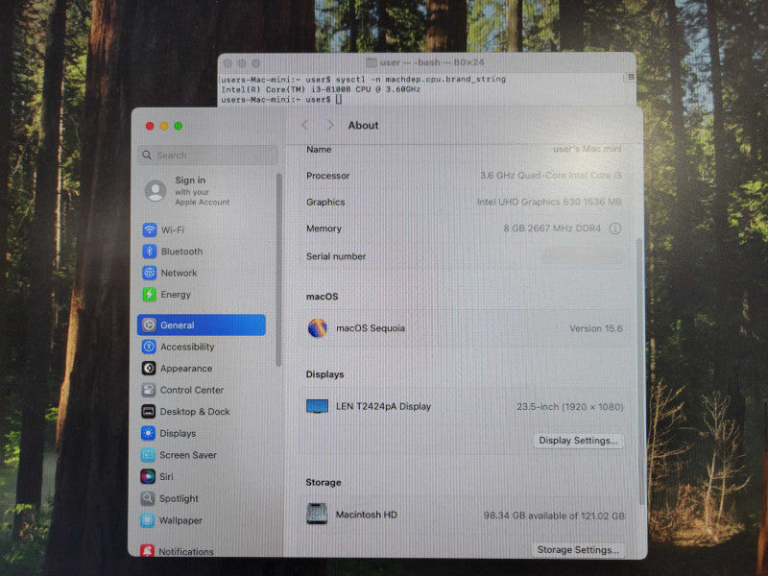Click the LEN T2424pA monitor icon
This screenshot has height=576, width=768.
click(317, 406)
